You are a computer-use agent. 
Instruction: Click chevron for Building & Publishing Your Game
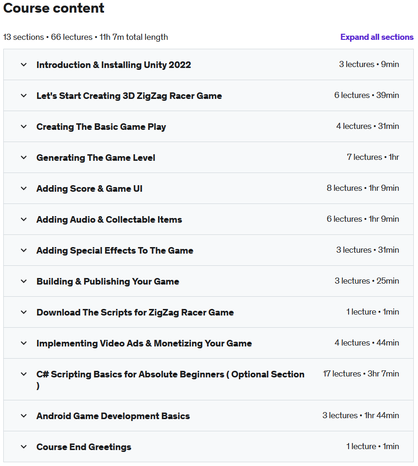point(24,281)
